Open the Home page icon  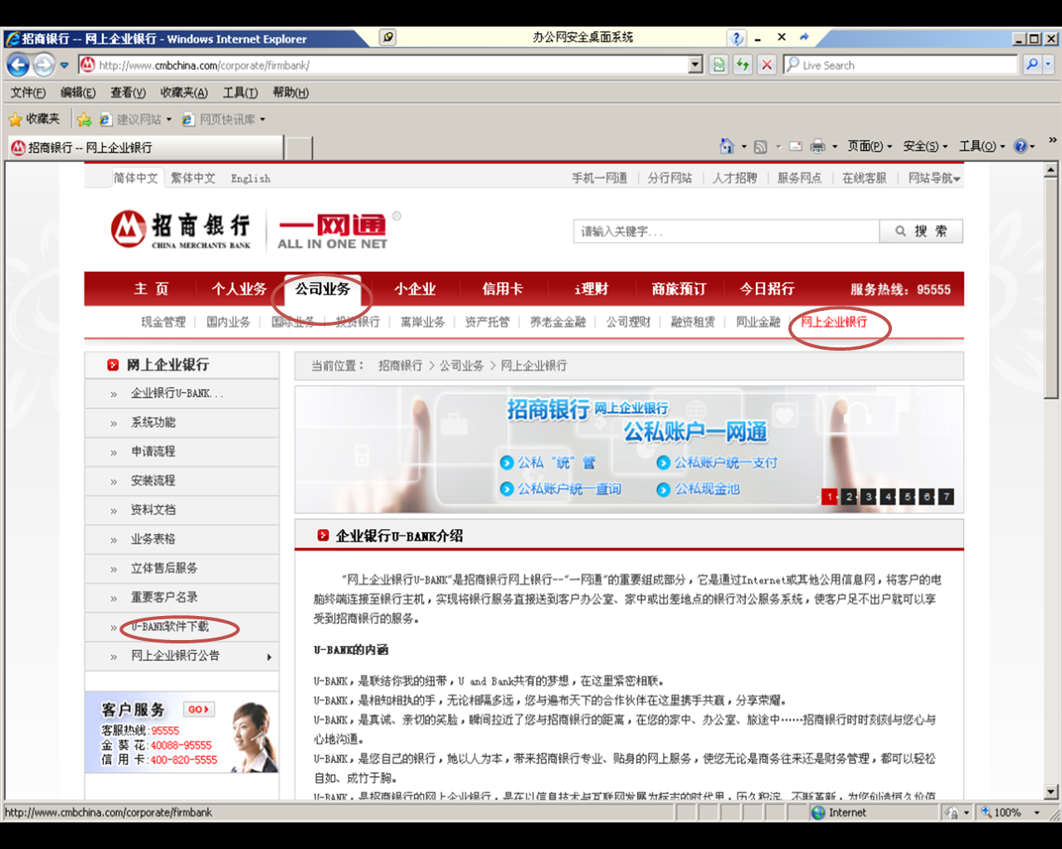pyautogui.click(x=727, y=147)
